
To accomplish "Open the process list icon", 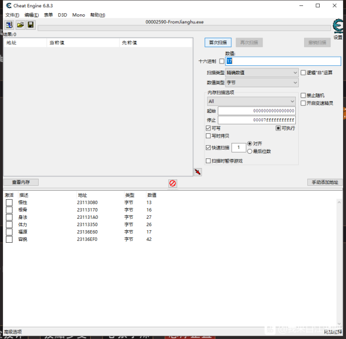I will pyautogui.click(x=9, y=25).
